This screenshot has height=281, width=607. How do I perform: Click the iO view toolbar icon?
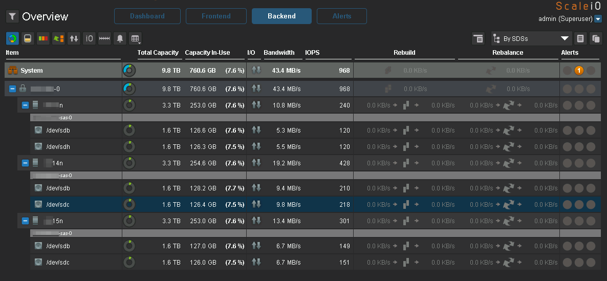click(90, 38)
